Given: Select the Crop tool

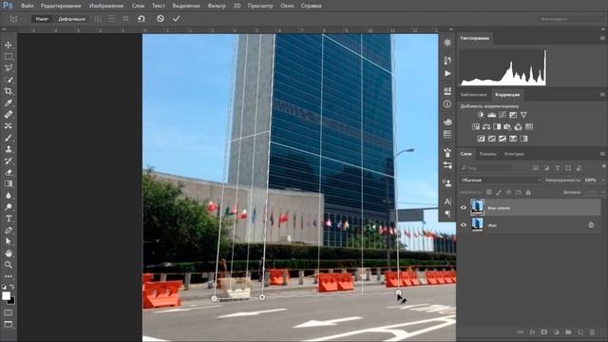Looking at the screenshot, I should point(9,91).
